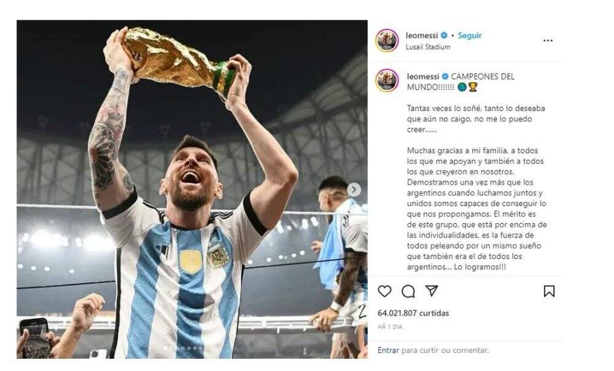Click the verified badge in the caption
This screenshot has width=614, height=371.
(x=445, y=77)
